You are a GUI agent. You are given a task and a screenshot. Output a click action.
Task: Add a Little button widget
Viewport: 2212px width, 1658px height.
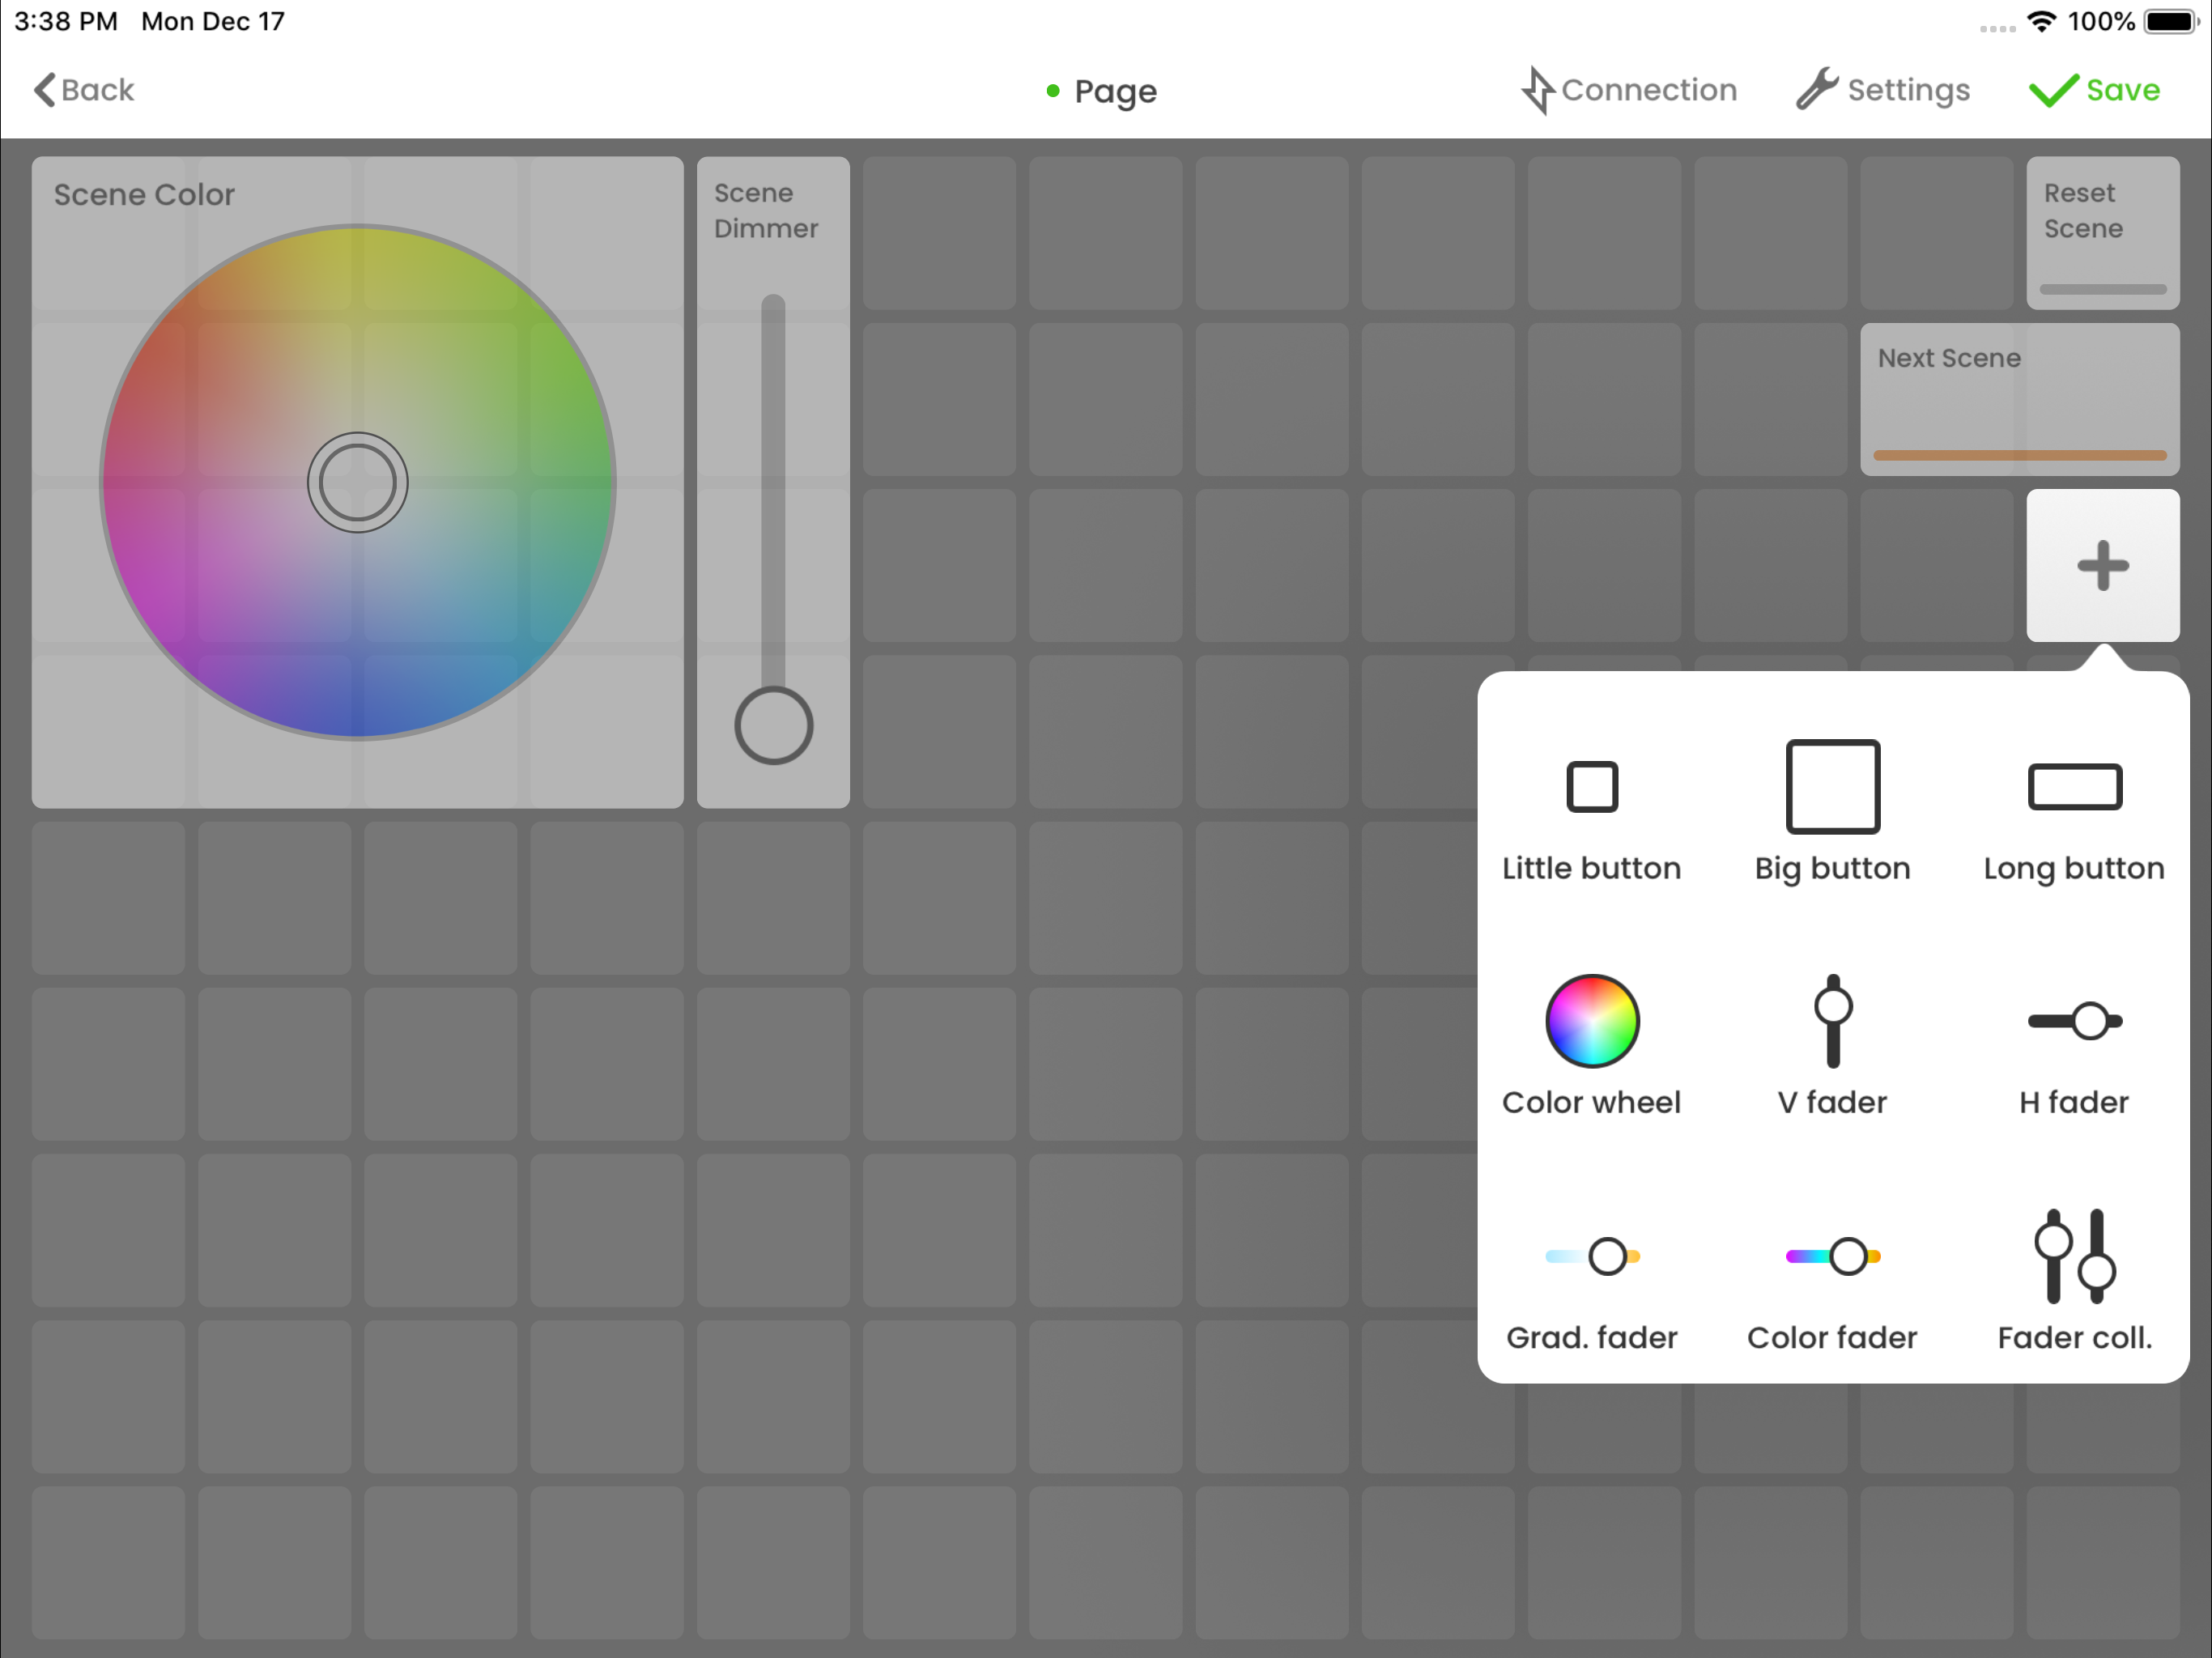click(x=1591, y=812)
